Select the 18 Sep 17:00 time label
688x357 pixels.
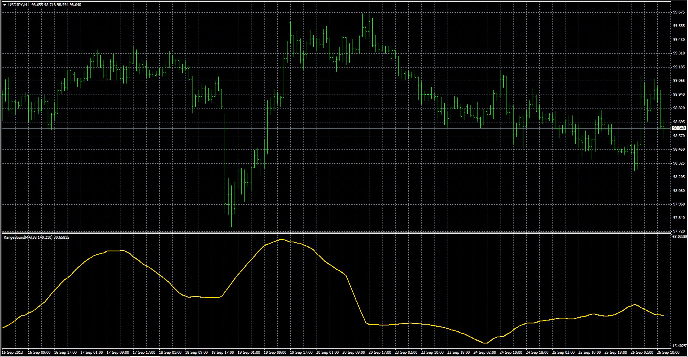[222, 352]
